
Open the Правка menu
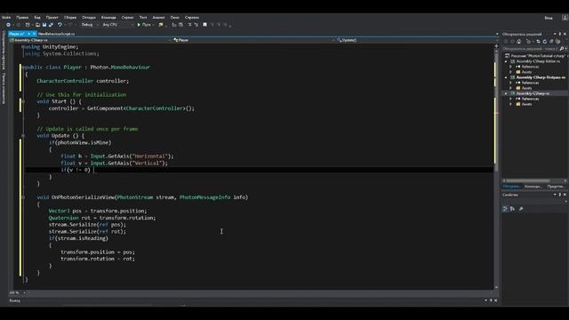22,18
